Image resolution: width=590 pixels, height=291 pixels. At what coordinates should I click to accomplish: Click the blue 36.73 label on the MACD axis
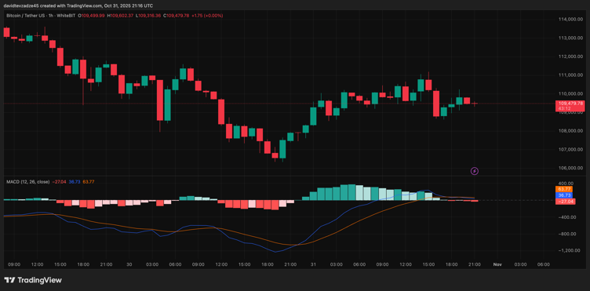[564, 195]
